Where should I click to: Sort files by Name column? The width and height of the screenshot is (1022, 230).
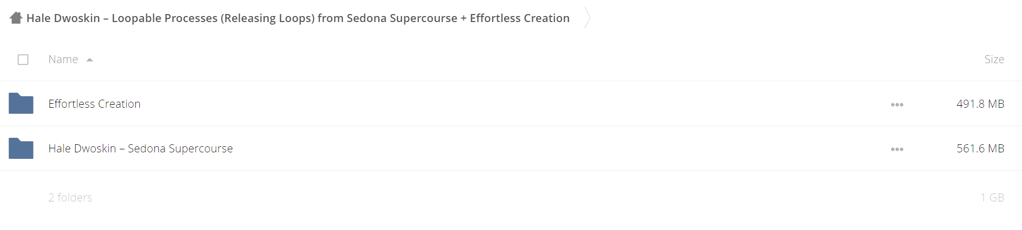pyautogui.click(x=63, y=59)
